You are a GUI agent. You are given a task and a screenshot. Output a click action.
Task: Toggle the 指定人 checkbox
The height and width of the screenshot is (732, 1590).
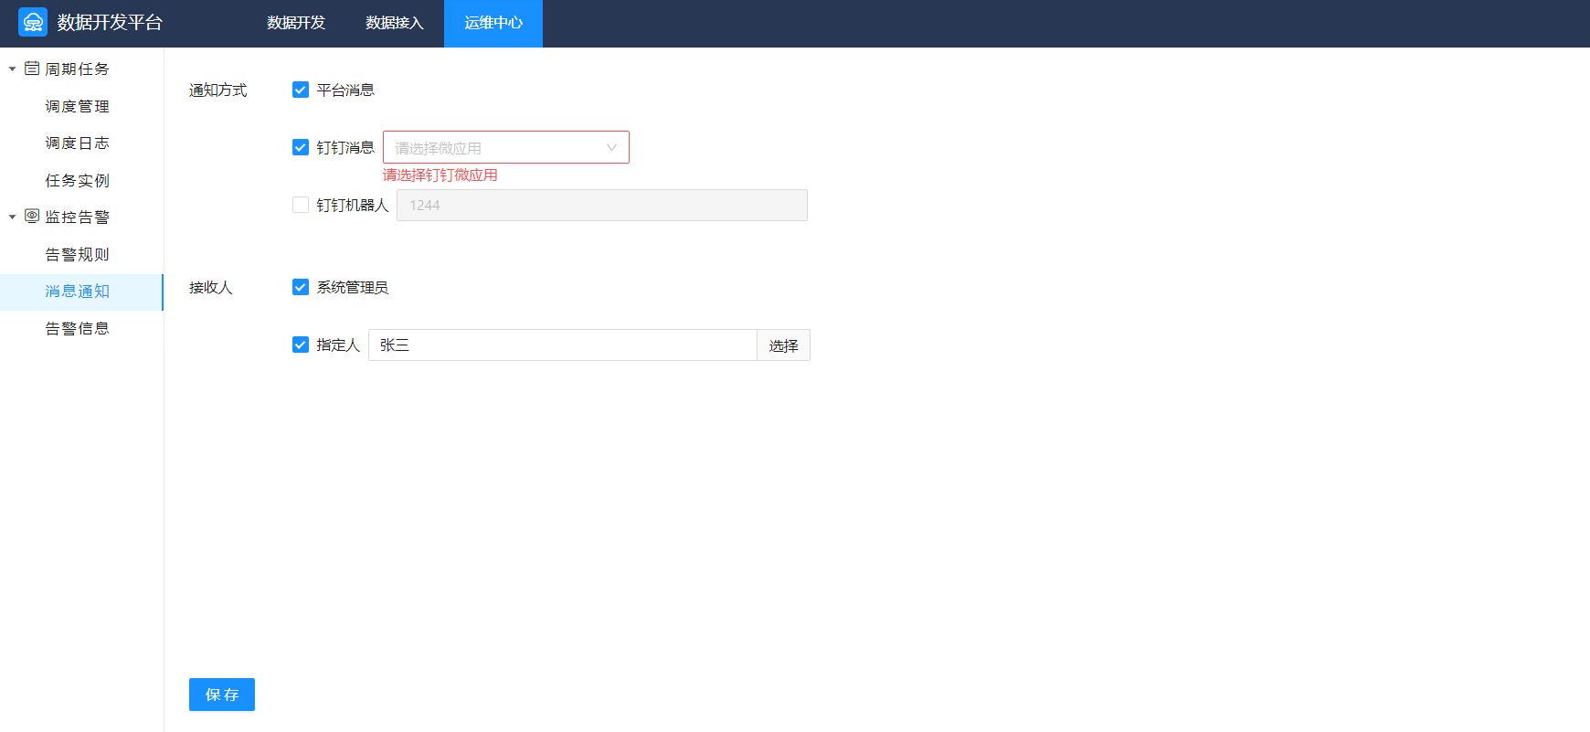[301, 345]
